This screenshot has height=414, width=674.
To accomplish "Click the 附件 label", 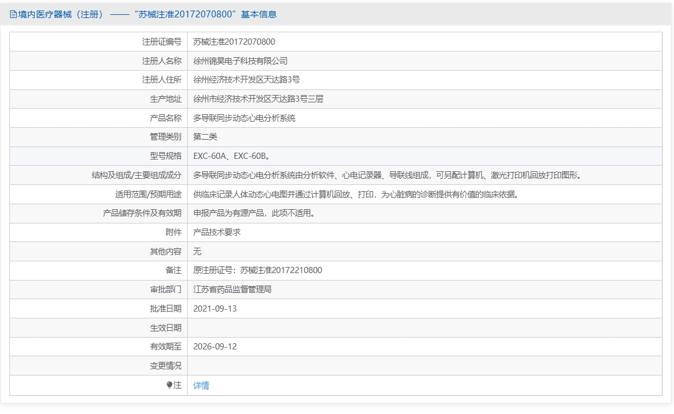I will click(x=173, y=232).
